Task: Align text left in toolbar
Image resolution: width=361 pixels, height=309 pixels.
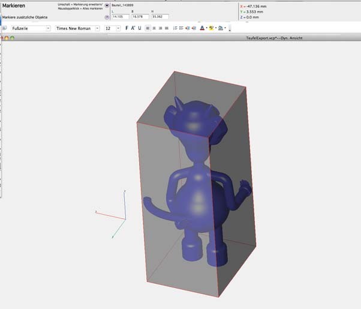Action: (148, 28)
